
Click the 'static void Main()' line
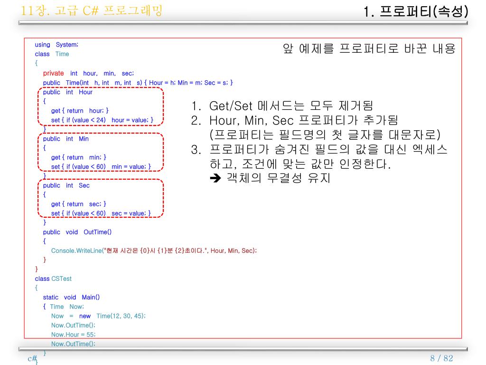pos(71,298)
